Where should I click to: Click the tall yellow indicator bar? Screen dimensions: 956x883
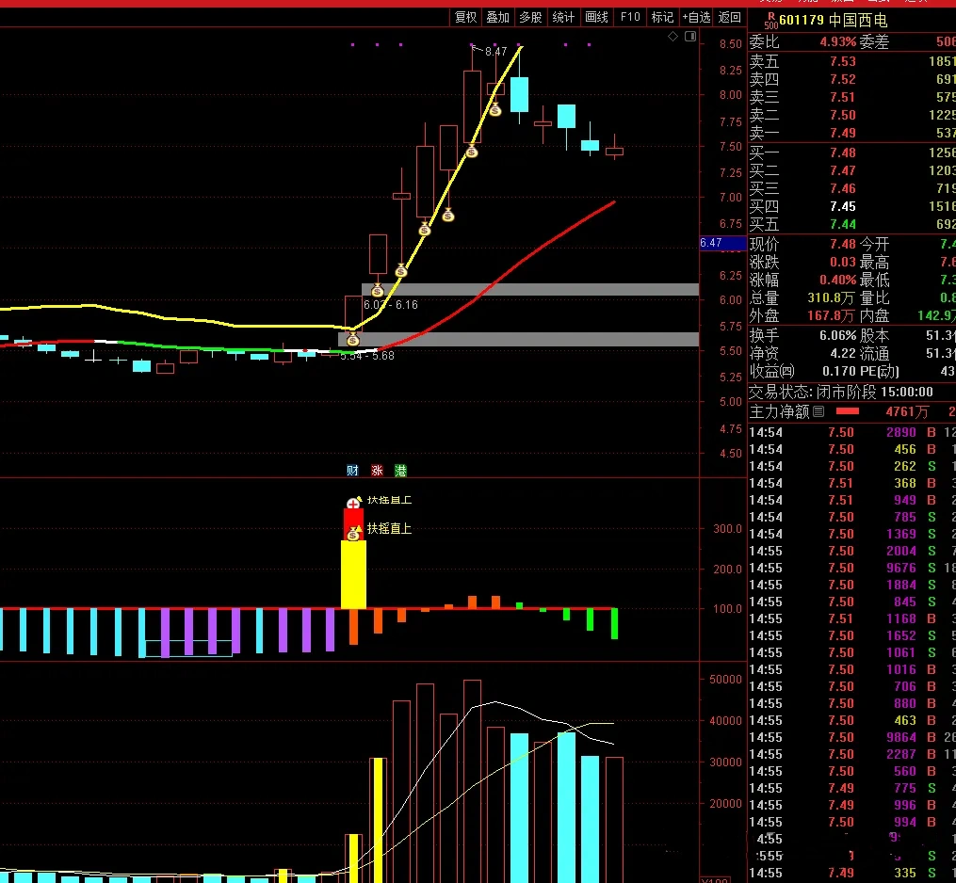click(x=353, y=574)
